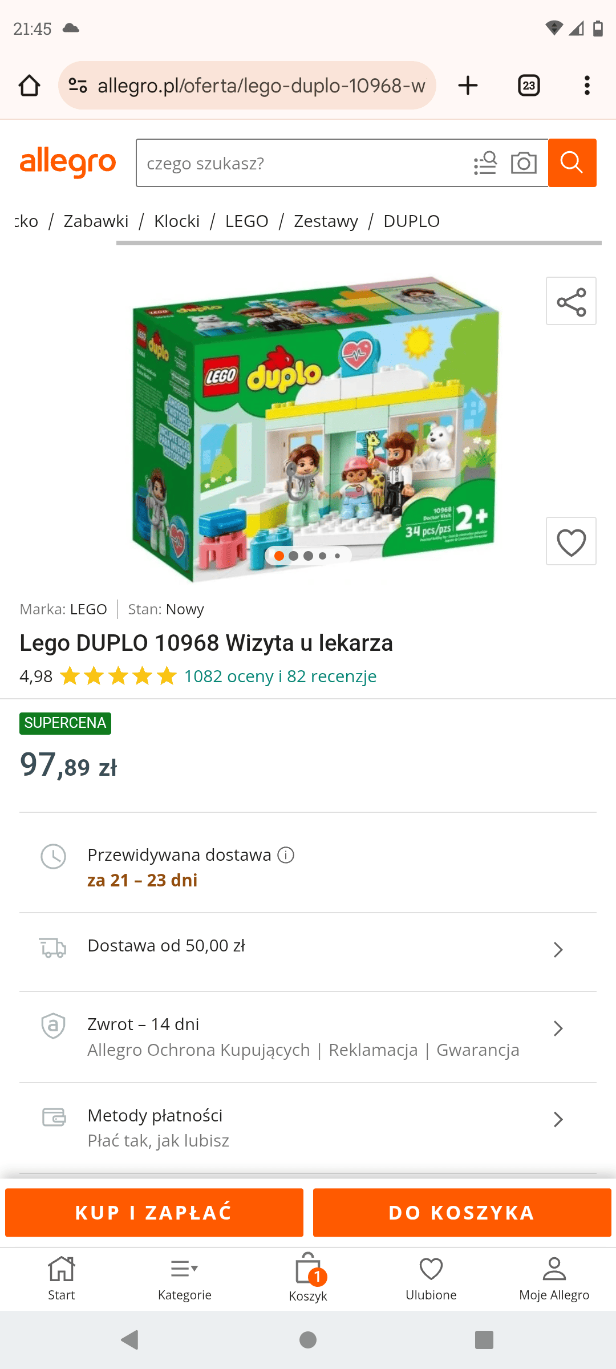Open 1082 oceny i 82 recenzje link

(x=280, y=676)
